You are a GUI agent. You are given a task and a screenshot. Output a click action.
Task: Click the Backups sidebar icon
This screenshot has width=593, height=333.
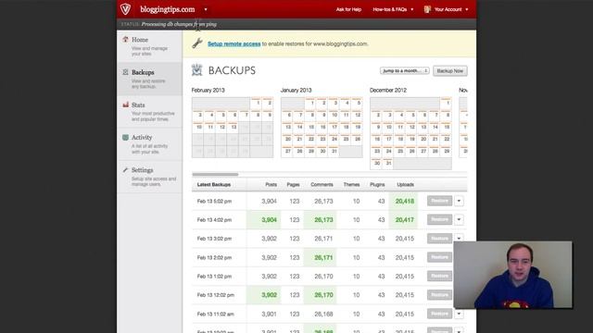pos(125,72)
